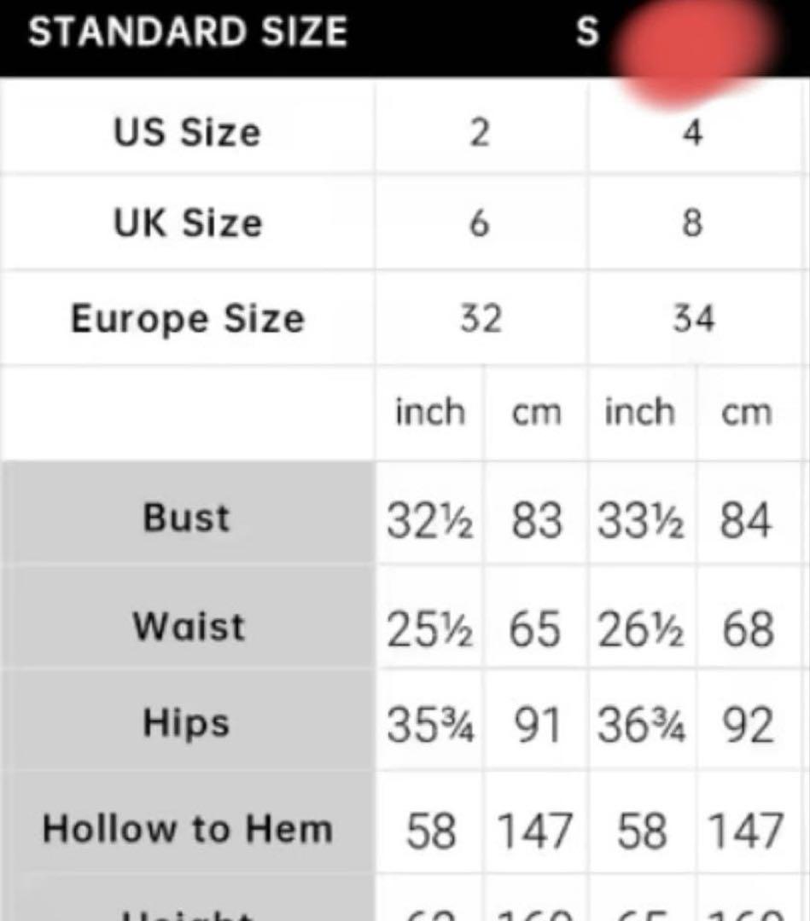Select the US Size row label
This screenshot has height=921, width=810.
pos(187,133)
